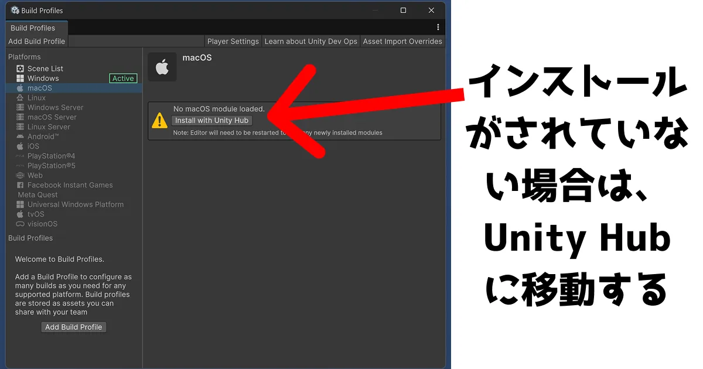This screenshot has height=369, width=703.
Task: Click the Linux penguin icon
Action: click(20, 98)
